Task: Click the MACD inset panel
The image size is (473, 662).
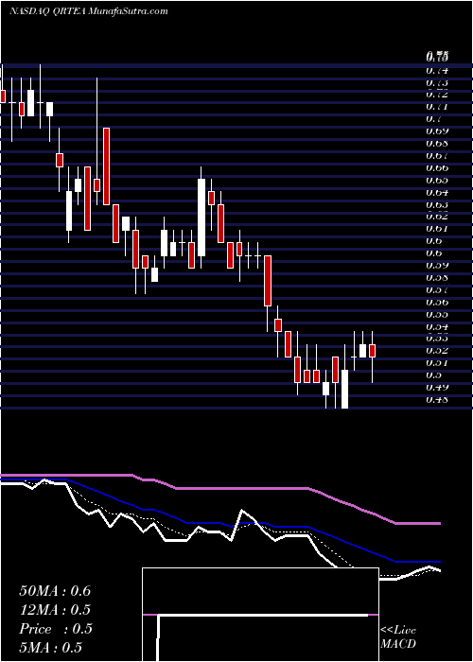Action: (260, 615)
